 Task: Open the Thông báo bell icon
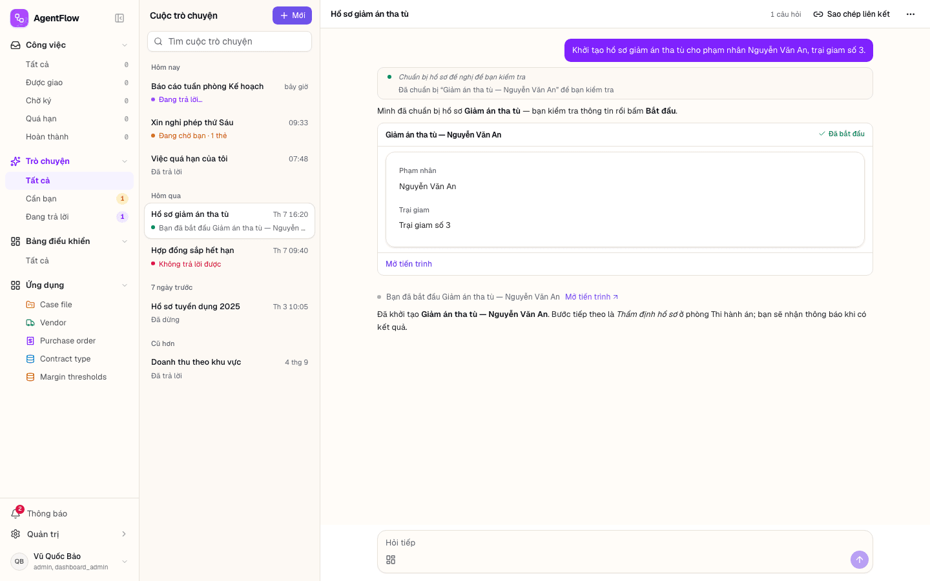pyautogui.click(x=16, y=513)
